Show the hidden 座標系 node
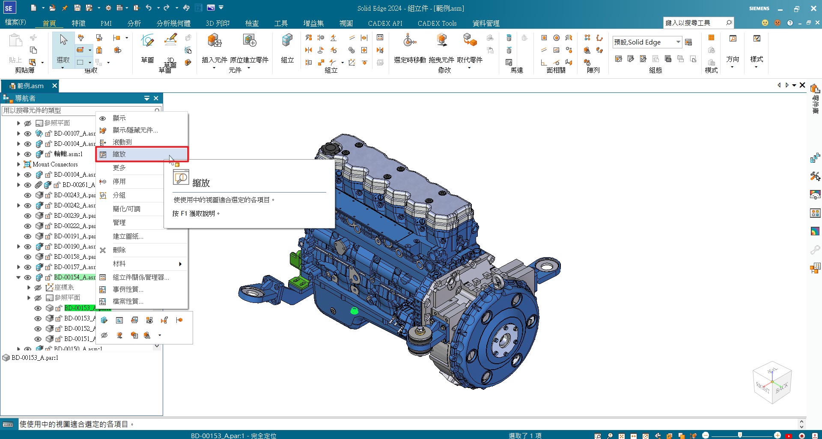 point(38,288)
